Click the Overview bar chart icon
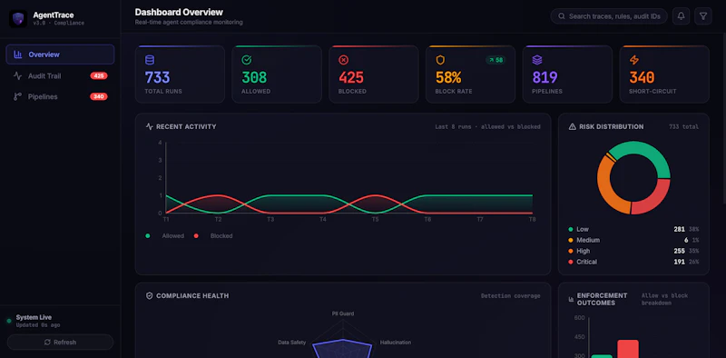 18,55
